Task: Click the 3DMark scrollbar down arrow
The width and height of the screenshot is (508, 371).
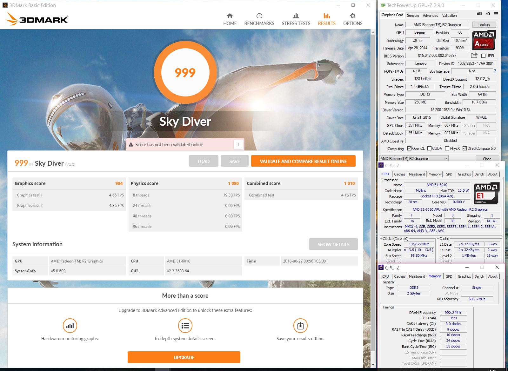Action: 373,365
